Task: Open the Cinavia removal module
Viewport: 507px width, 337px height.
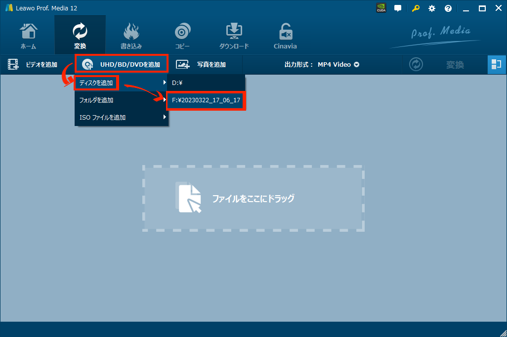Action: tap(285, 35)
